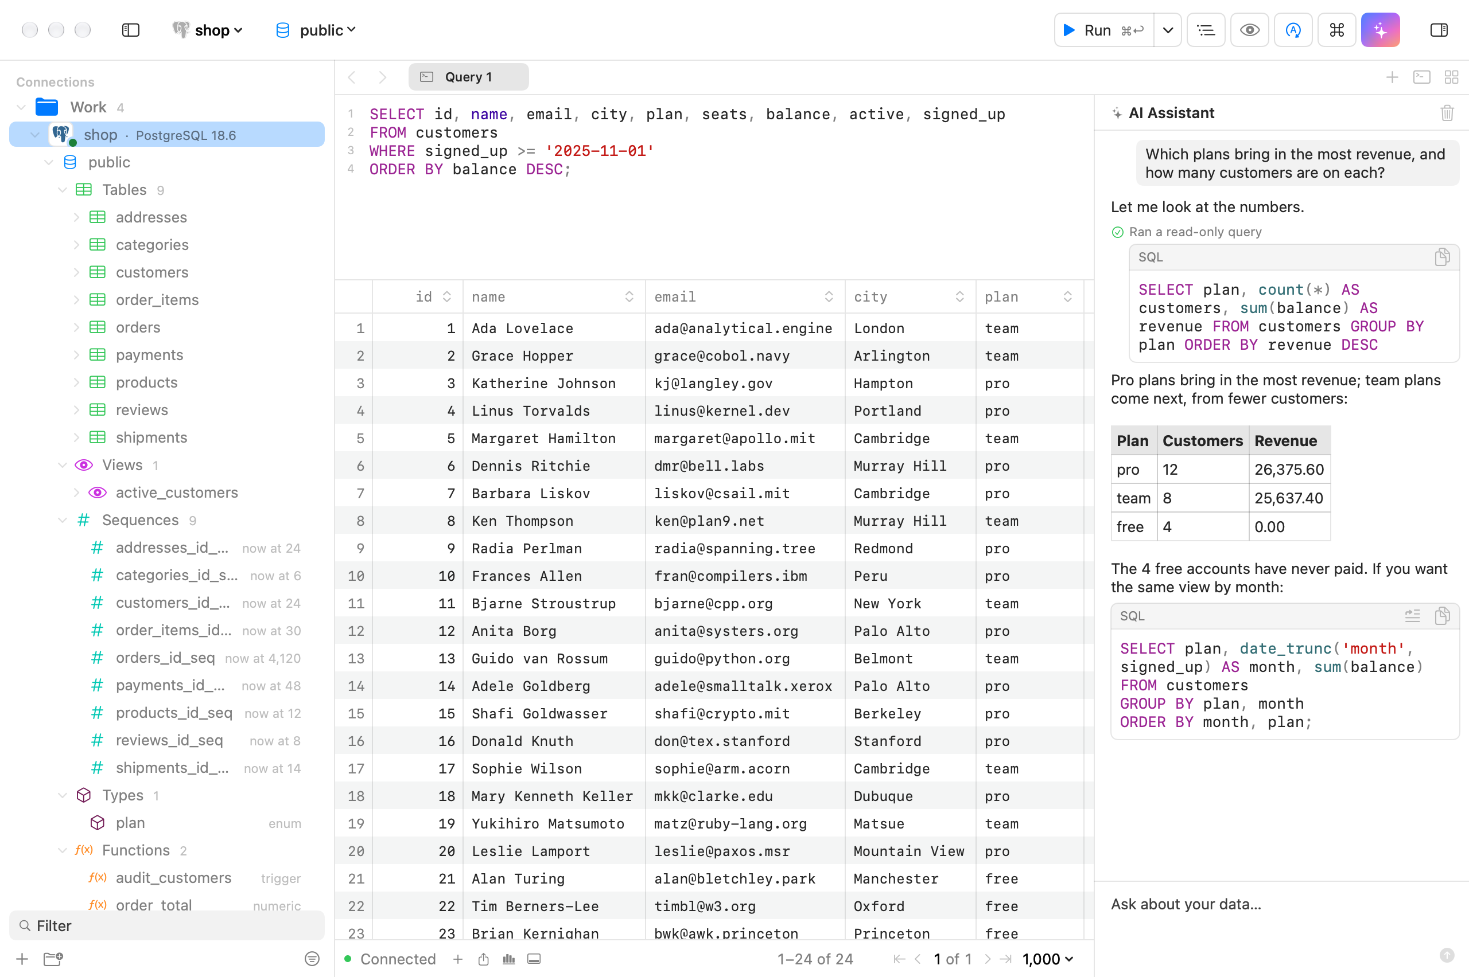The height and width of the screenshot is (977, 1469).
Task: Run the current query
Action: point(1103,30)
